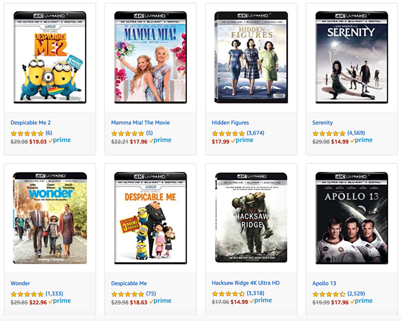
Task: Click the star rating for Hacksaw Ridge
Action: click(228, 294)
